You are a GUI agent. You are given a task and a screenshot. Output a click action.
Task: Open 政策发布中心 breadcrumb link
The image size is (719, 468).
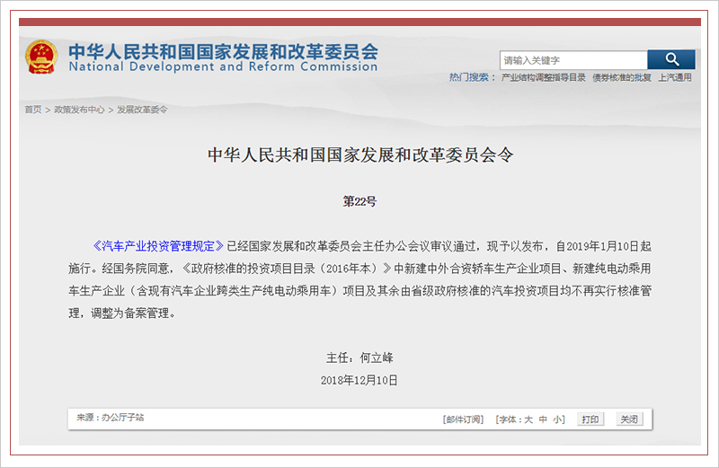pos(79,110)
